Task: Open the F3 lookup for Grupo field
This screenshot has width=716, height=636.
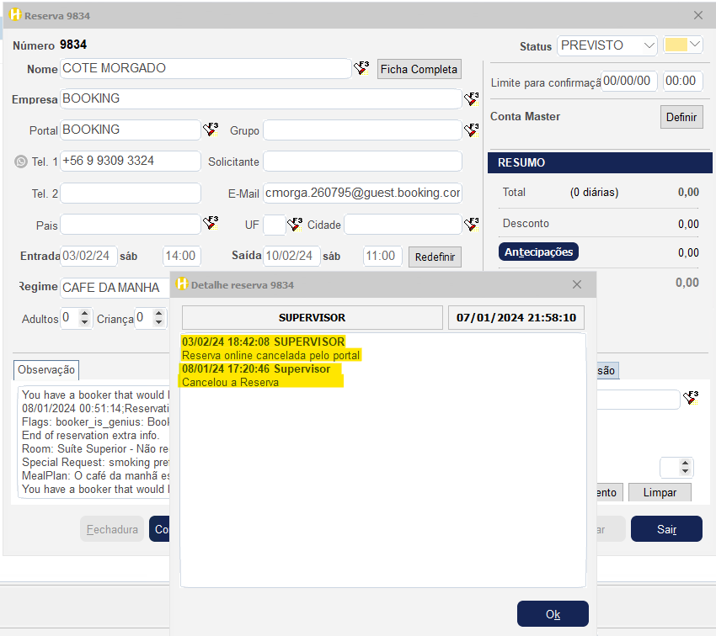Action: (x=472, y=130)
